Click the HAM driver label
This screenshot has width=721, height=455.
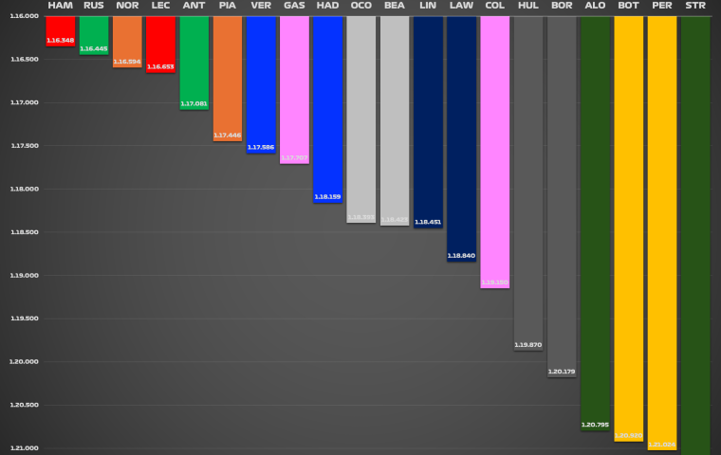pos(60,6)
